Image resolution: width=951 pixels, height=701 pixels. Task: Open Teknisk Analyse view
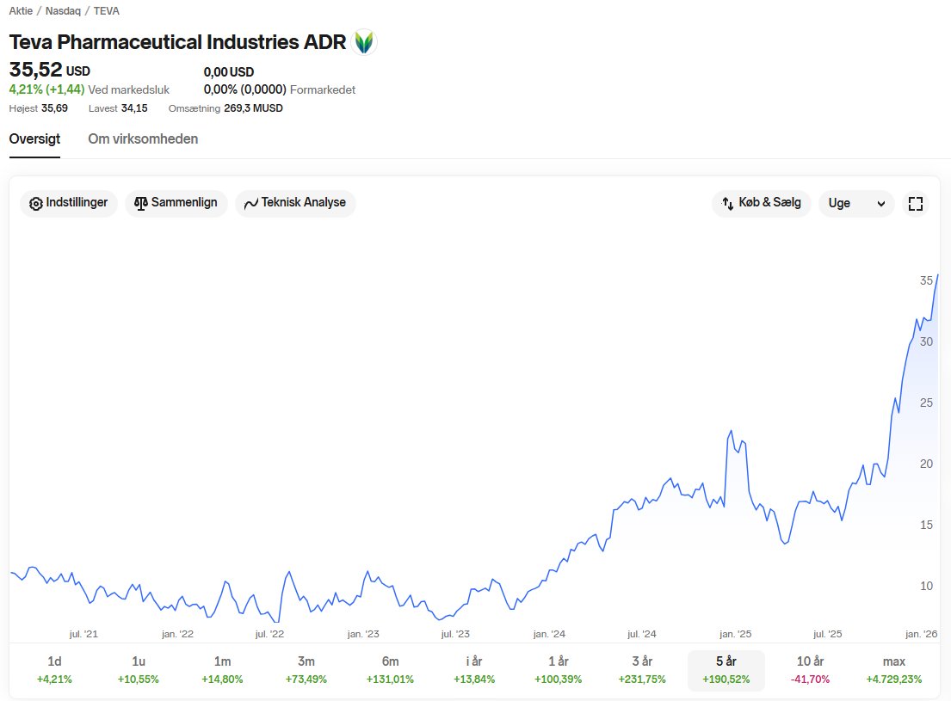(x=295, y=203)
